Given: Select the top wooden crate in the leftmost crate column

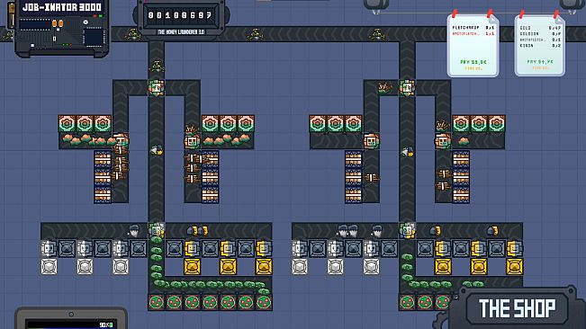Looking at the screenshot, I should [103, 159].
